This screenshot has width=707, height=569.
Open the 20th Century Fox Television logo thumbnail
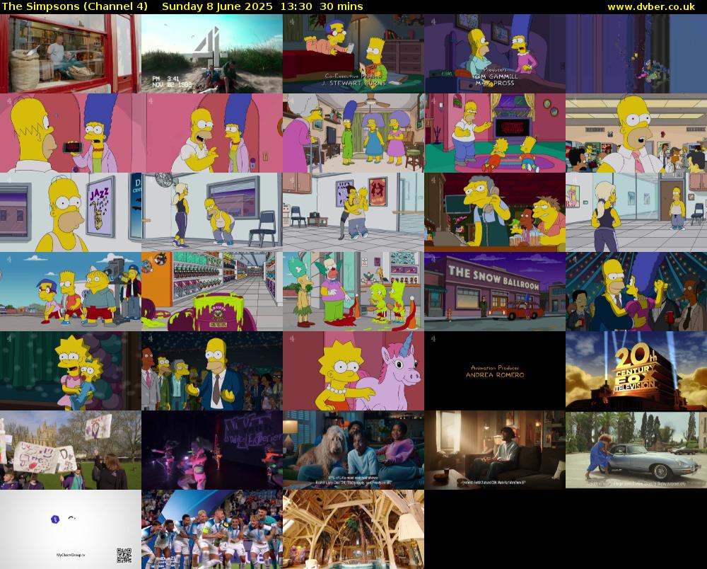[636, 371]
